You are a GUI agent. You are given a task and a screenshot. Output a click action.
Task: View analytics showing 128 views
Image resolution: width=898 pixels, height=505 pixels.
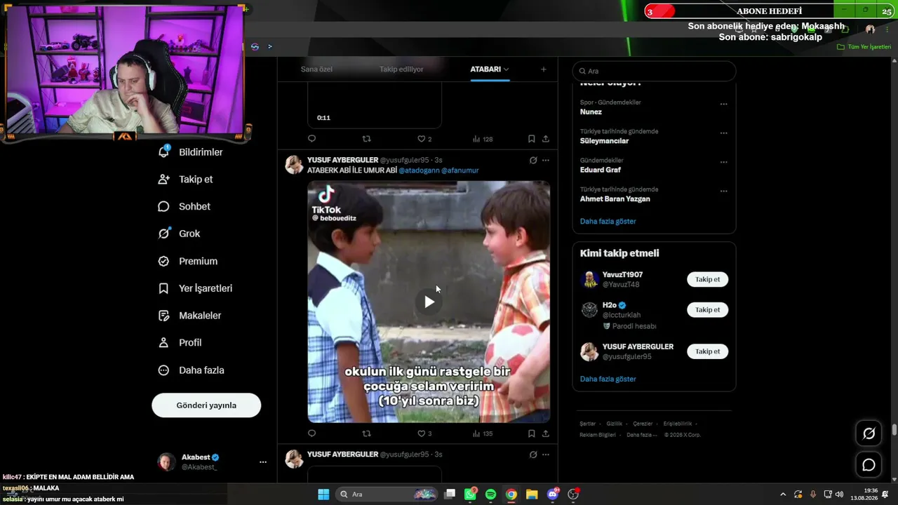(x=483, y=139)
